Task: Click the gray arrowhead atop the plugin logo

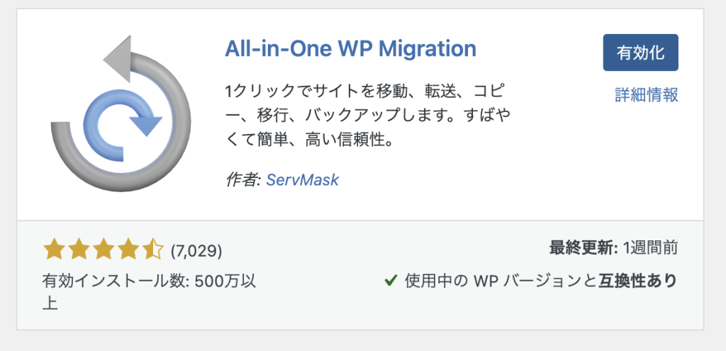Action: (118, 58)
